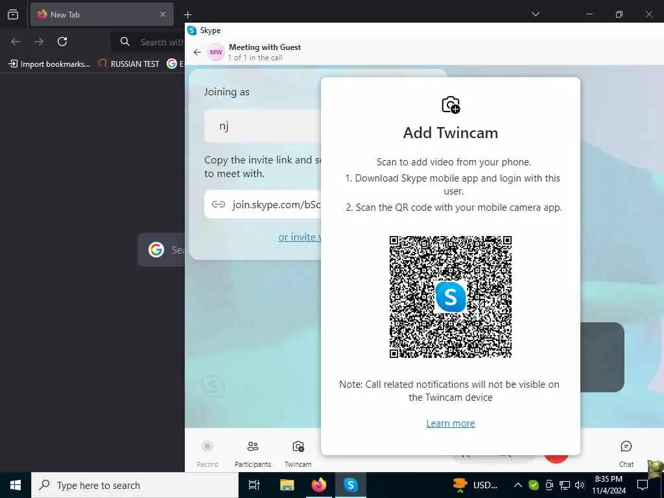The width and height of the screenshot is (664, 498).
Task: Open Import bookmarks item
Action: pyautogui.click(x=49, y=64)
